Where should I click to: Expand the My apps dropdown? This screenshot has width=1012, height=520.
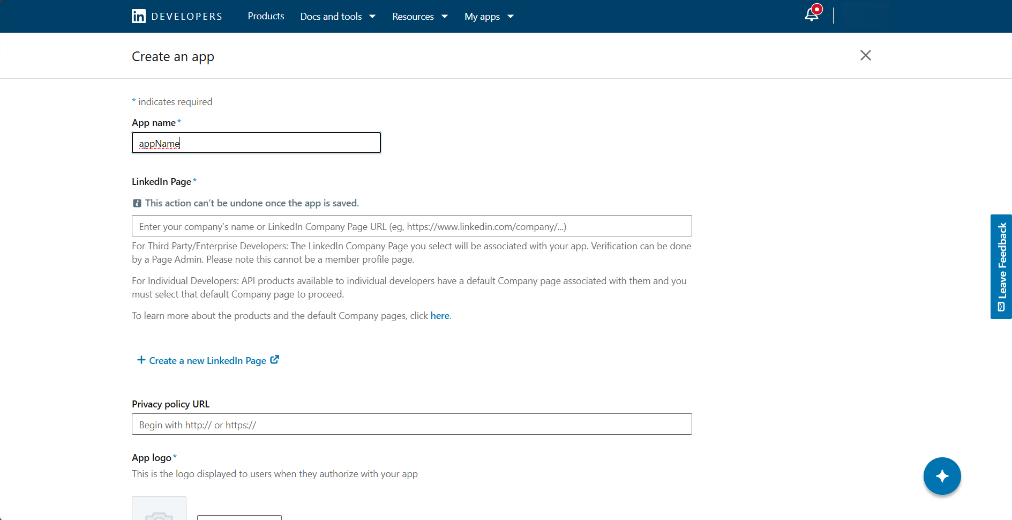[489, 17]
